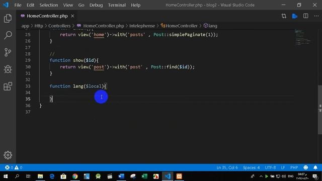Click the volume speaker tray icon
Viewport: 322px width, 181px height.
284,176
